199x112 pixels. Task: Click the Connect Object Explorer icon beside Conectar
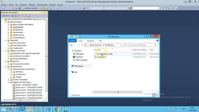[13, 16]
